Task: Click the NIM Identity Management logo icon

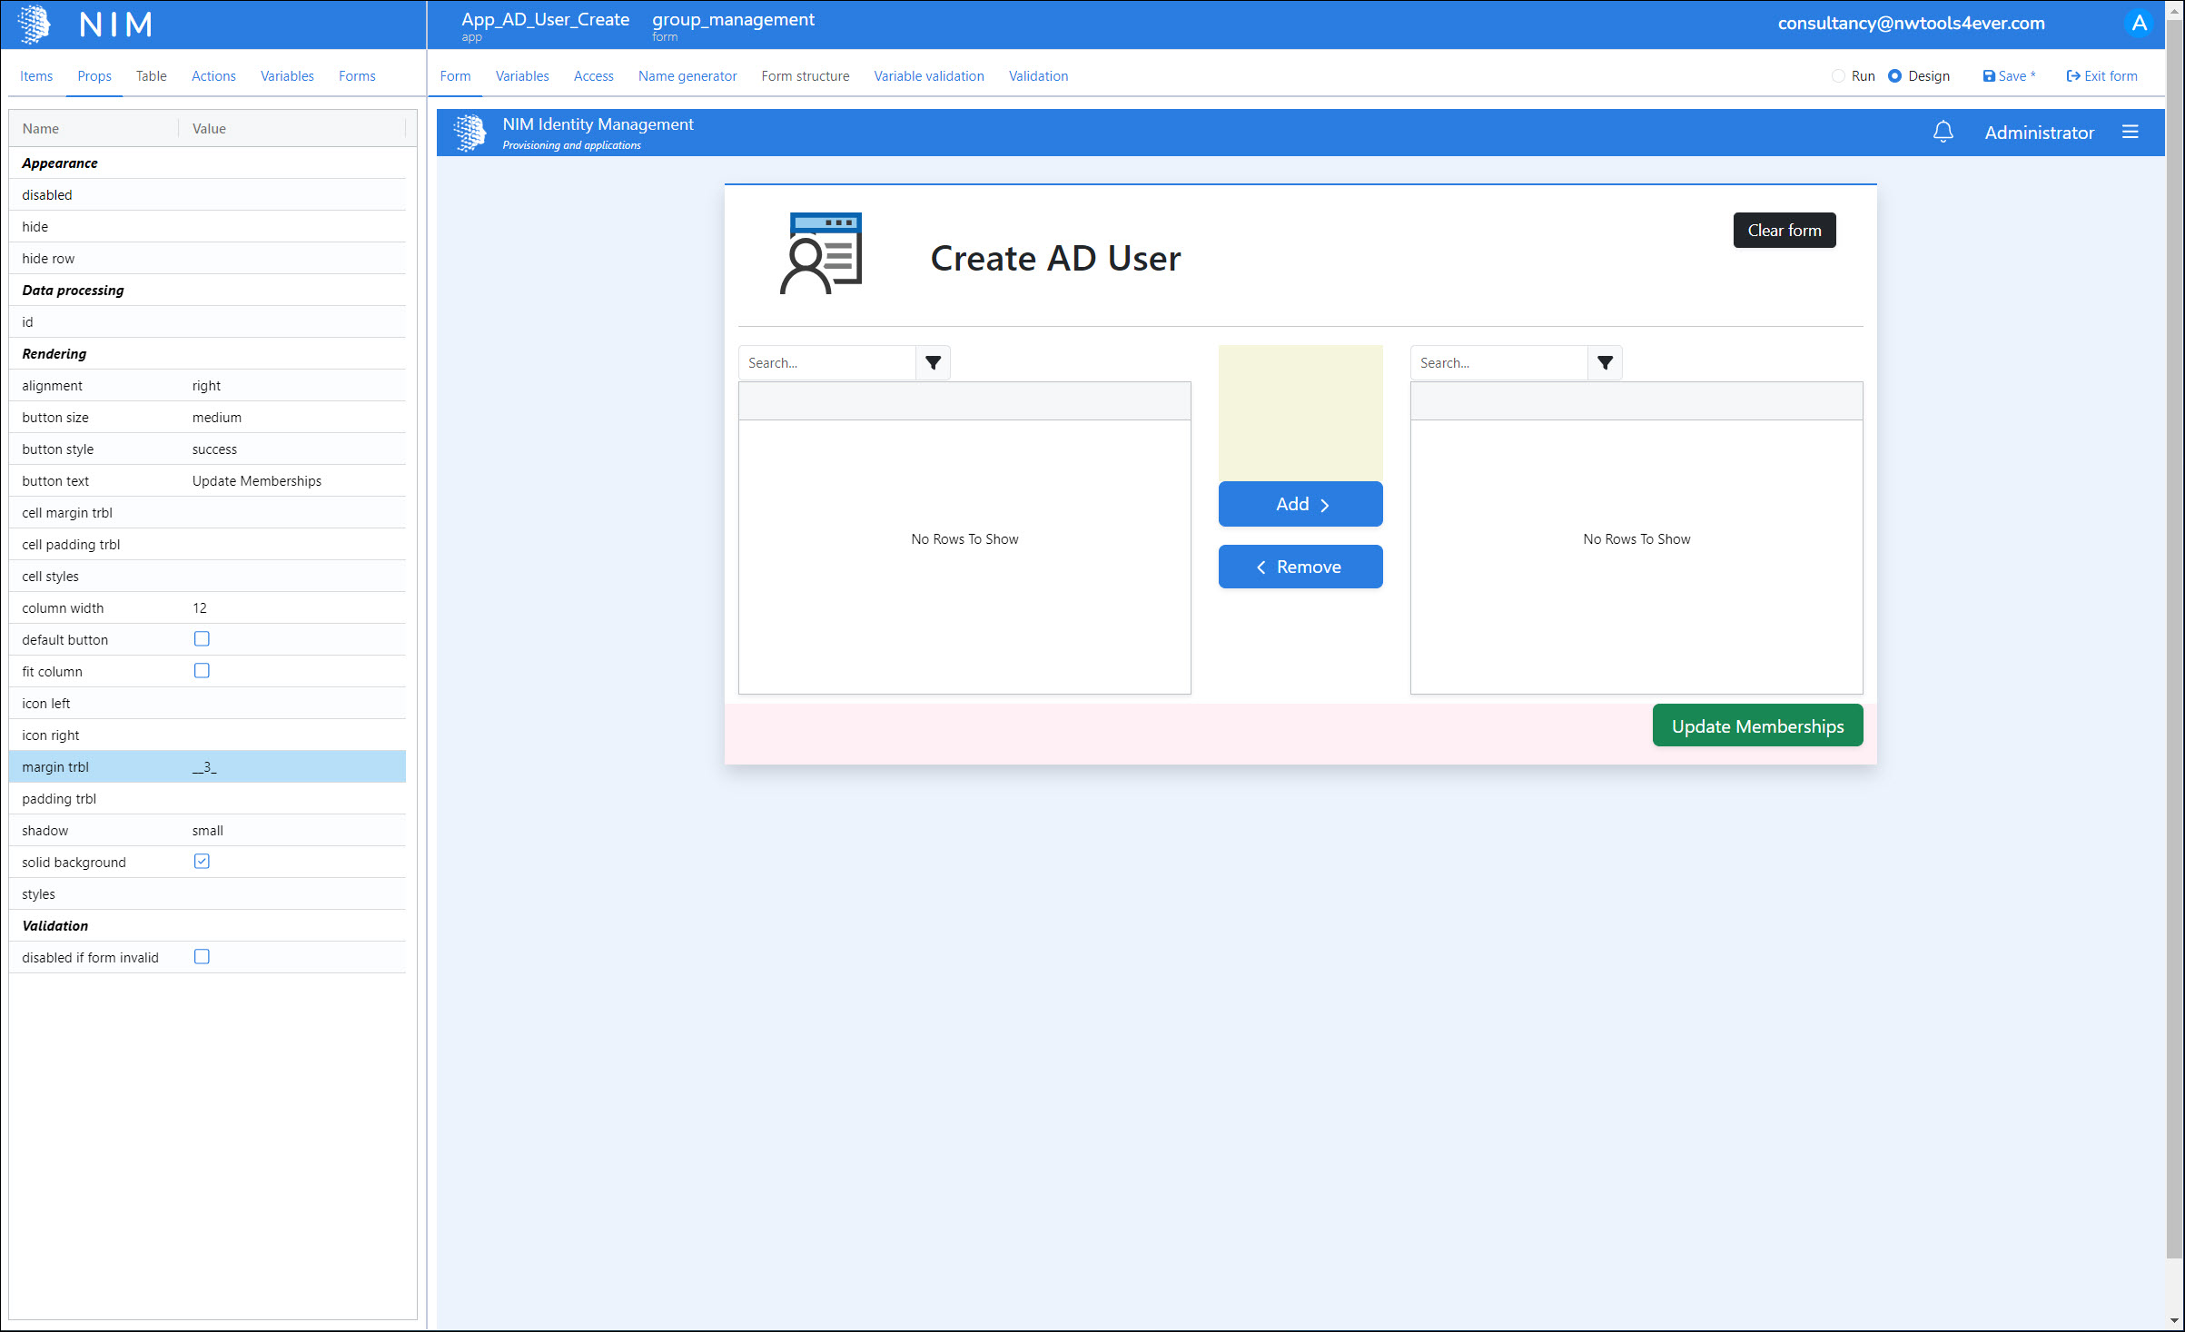Action: coord(470,133)
